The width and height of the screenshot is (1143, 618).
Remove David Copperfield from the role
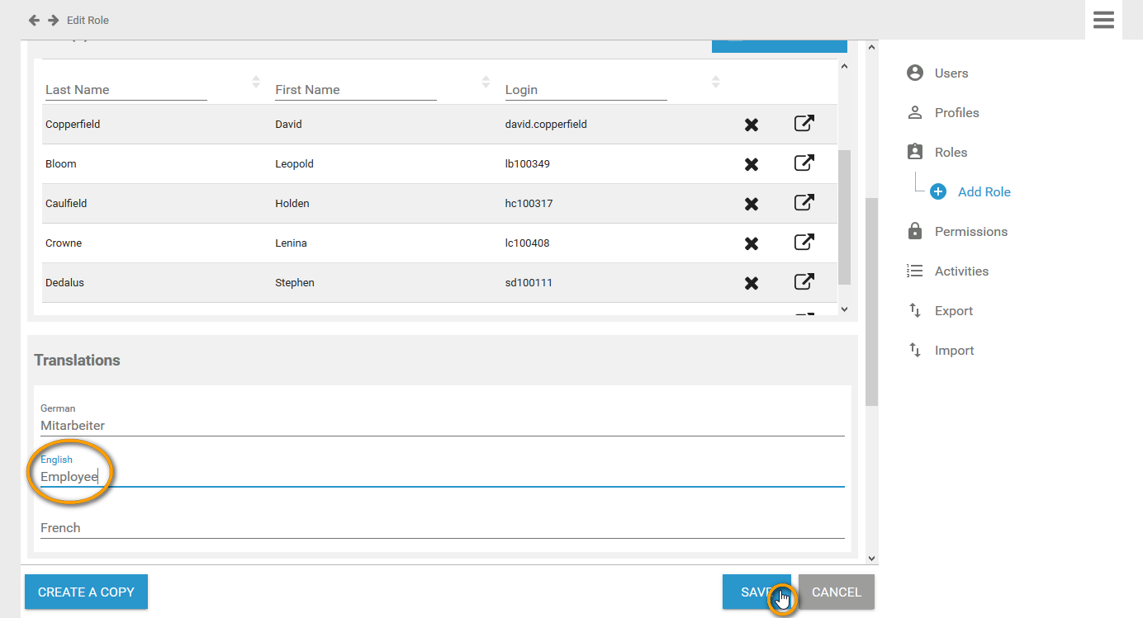tap(752, 125)
